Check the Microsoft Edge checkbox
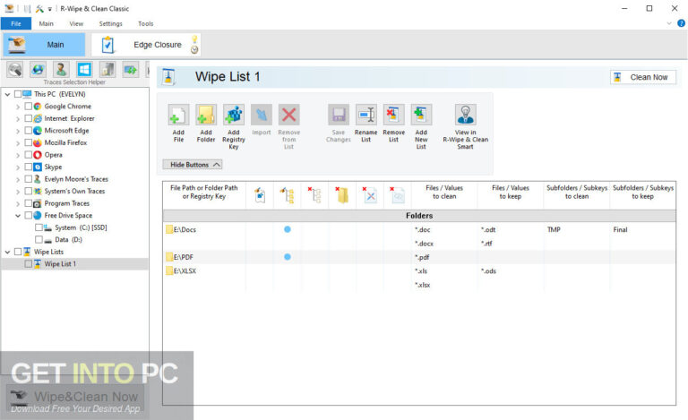 28,130
